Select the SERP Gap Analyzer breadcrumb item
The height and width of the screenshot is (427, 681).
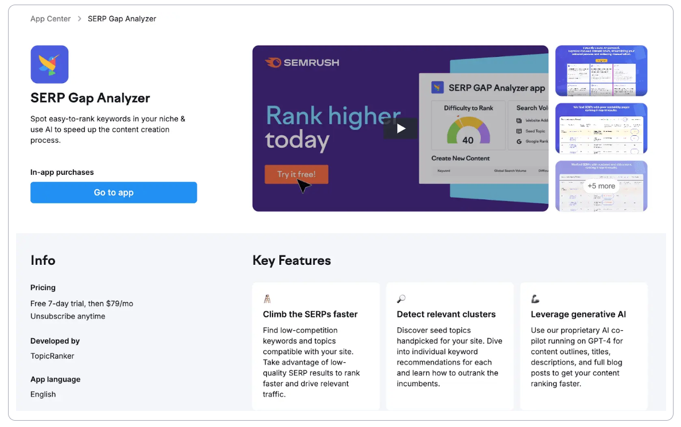pos(122,18)
